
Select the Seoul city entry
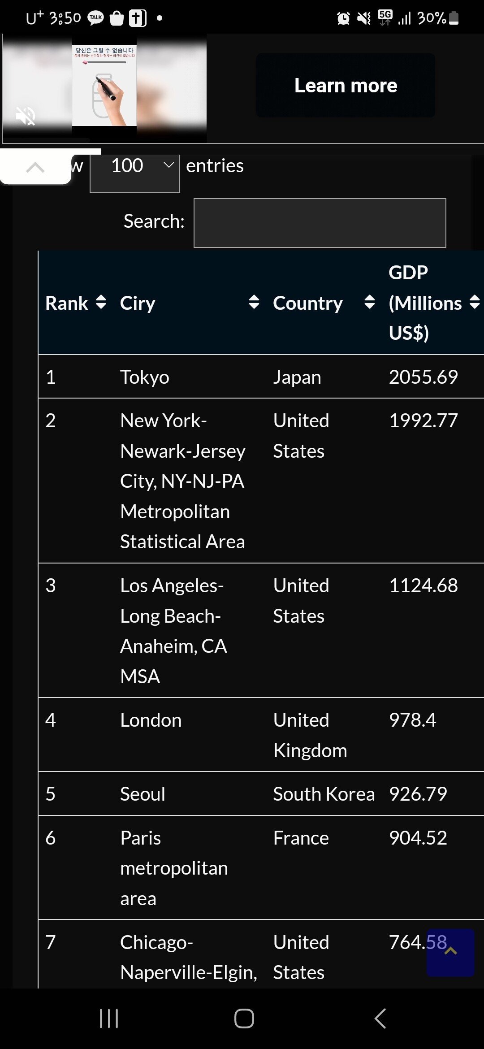coord(143,794)
